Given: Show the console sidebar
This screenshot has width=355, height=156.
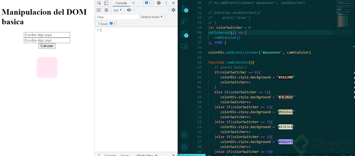Looking at the screenshot, I should pos(99,10).
